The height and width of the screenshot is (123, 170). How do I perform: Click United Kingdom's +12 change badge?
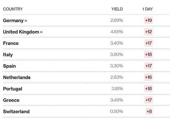148,32
